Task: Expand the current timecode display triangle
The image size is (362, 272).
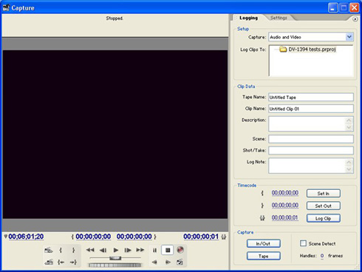Action: coord(5,237)
